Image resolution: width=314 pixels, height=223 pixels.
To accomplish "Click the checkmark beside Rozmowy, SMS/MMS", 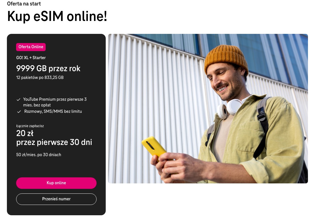I will 19,112.
